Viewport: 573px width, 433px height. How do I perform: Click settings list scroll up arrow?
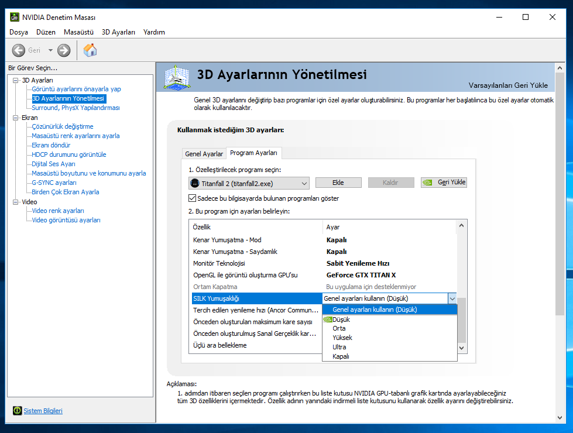click(x=462, y=225)
